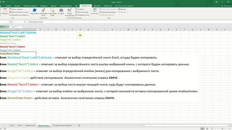Select the Внутри книги sheet tab
Viewport: 232px width, 130px height.
[44, 125]
